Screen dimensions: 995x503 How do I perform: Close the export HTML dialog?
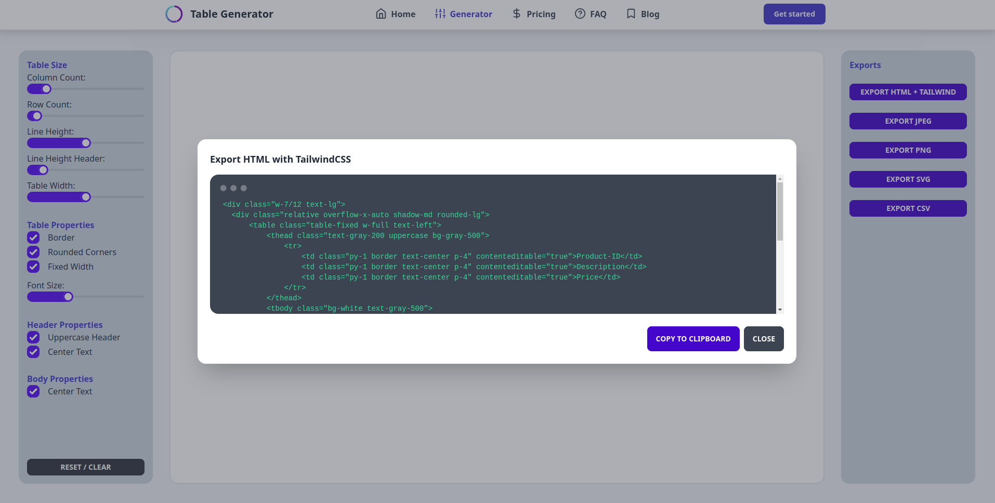point(763,339)
